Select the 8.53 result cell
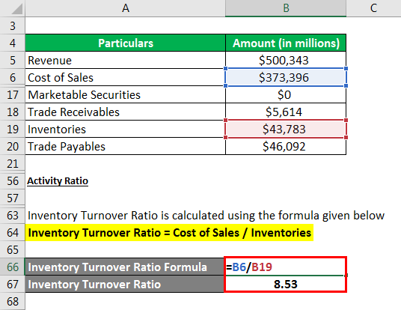The image size is (401, 310). tap(285, 284)
